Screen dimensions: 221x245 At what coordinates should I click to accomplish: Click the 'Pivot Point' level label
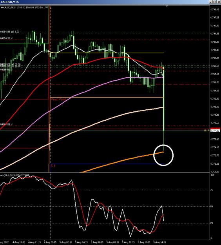pyautogui.click(x=58, y=99)
